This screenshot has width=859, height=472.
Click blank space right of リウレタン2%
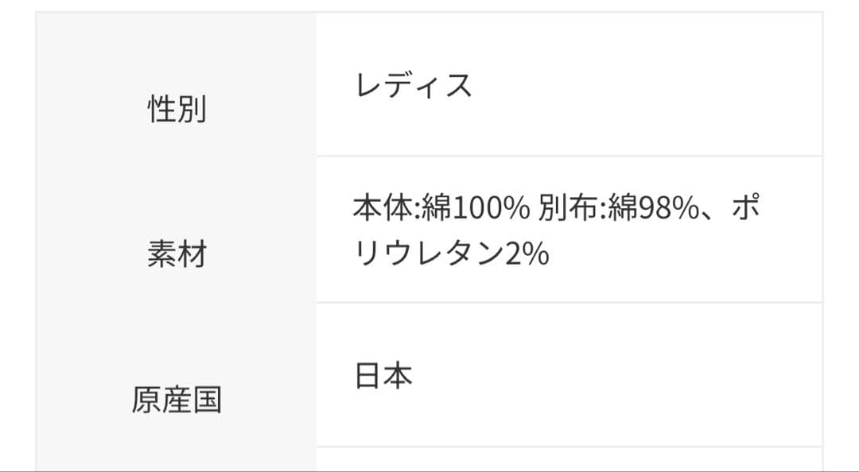click(676, 254)
